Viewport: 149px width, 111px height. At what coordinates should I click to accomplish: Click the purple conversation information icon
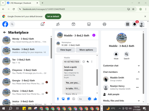click(x=94, y=35)
